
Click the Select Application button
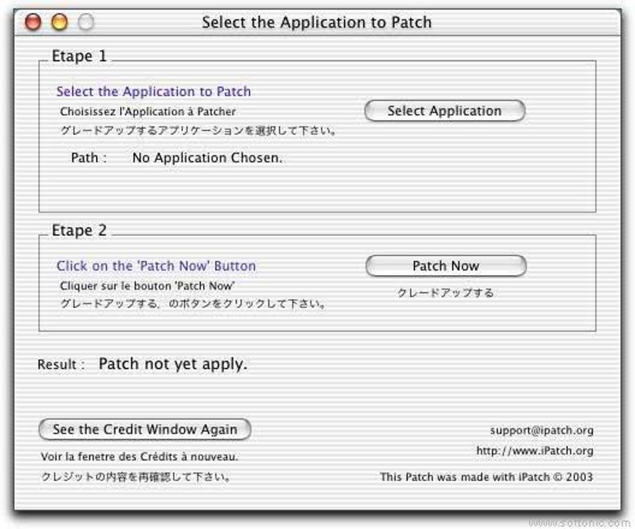pyautogui.click(x=444, y=111)
